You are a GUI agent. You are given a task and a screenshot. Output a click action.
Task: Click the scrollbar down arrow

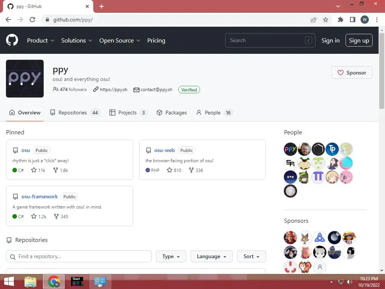(x=382, y=271)
